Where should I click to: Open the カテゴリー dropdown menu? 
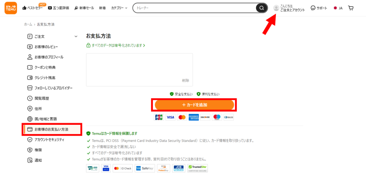point(119,8)
